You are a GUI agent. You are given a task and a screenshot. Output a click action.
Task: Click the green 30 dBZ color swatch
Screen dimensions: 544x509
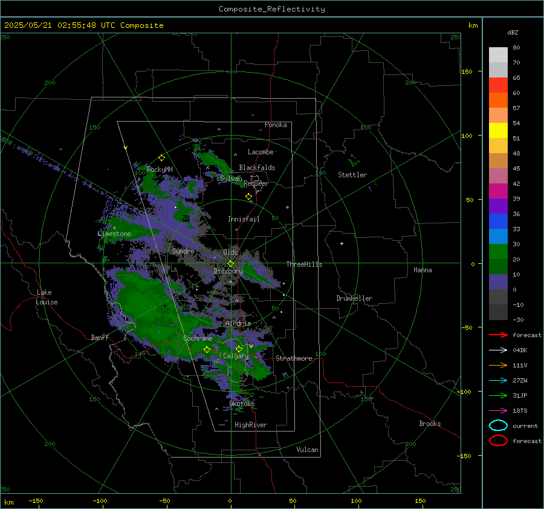(498, 251)
